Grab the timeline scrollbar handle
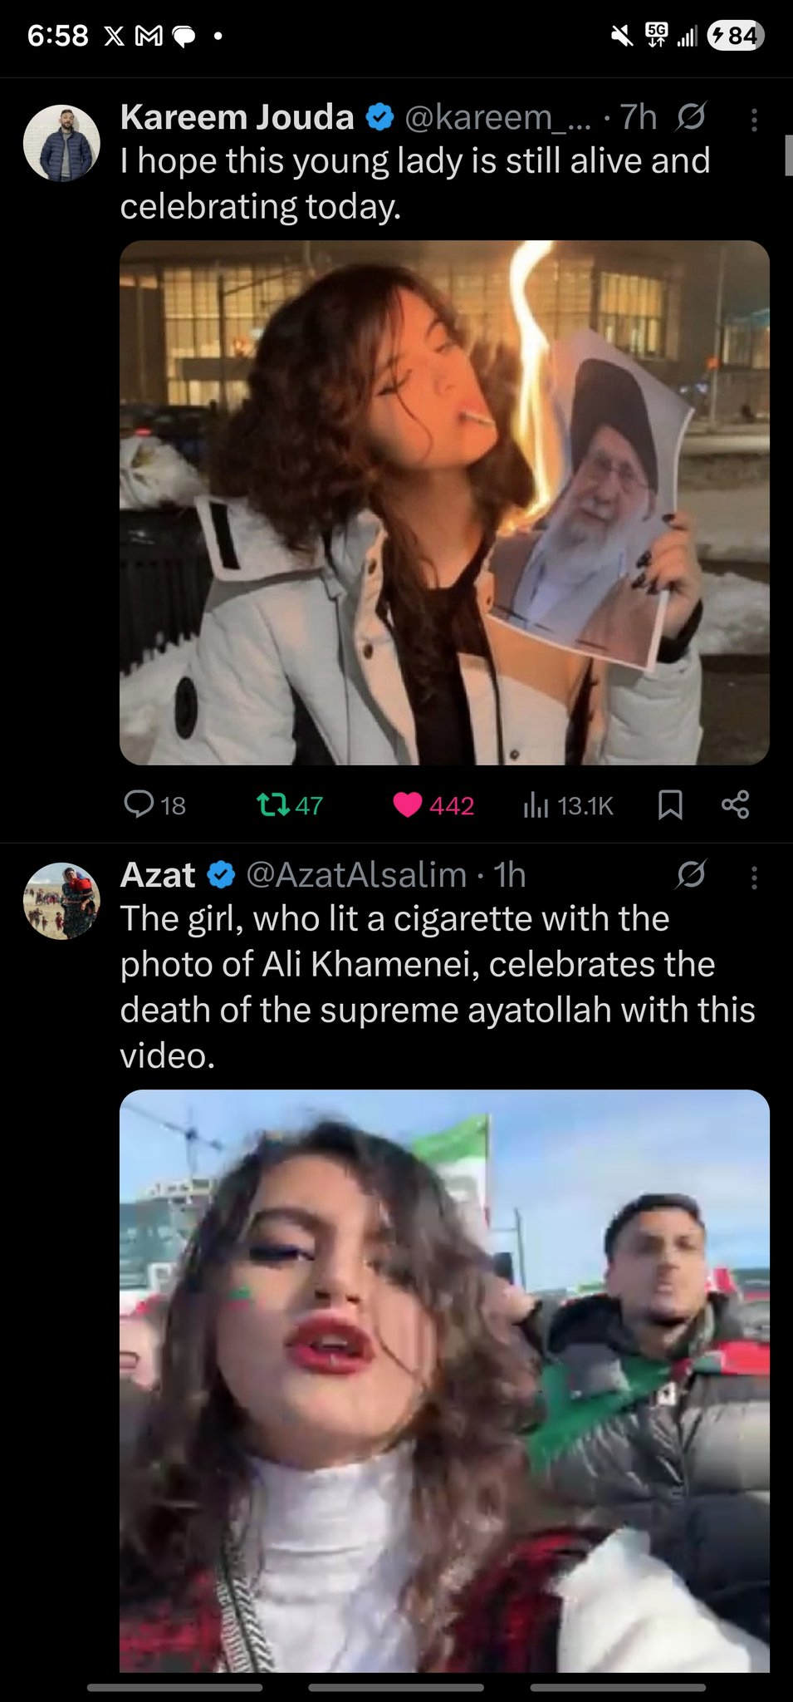793x1702 pixels. (x=788, y=155)
